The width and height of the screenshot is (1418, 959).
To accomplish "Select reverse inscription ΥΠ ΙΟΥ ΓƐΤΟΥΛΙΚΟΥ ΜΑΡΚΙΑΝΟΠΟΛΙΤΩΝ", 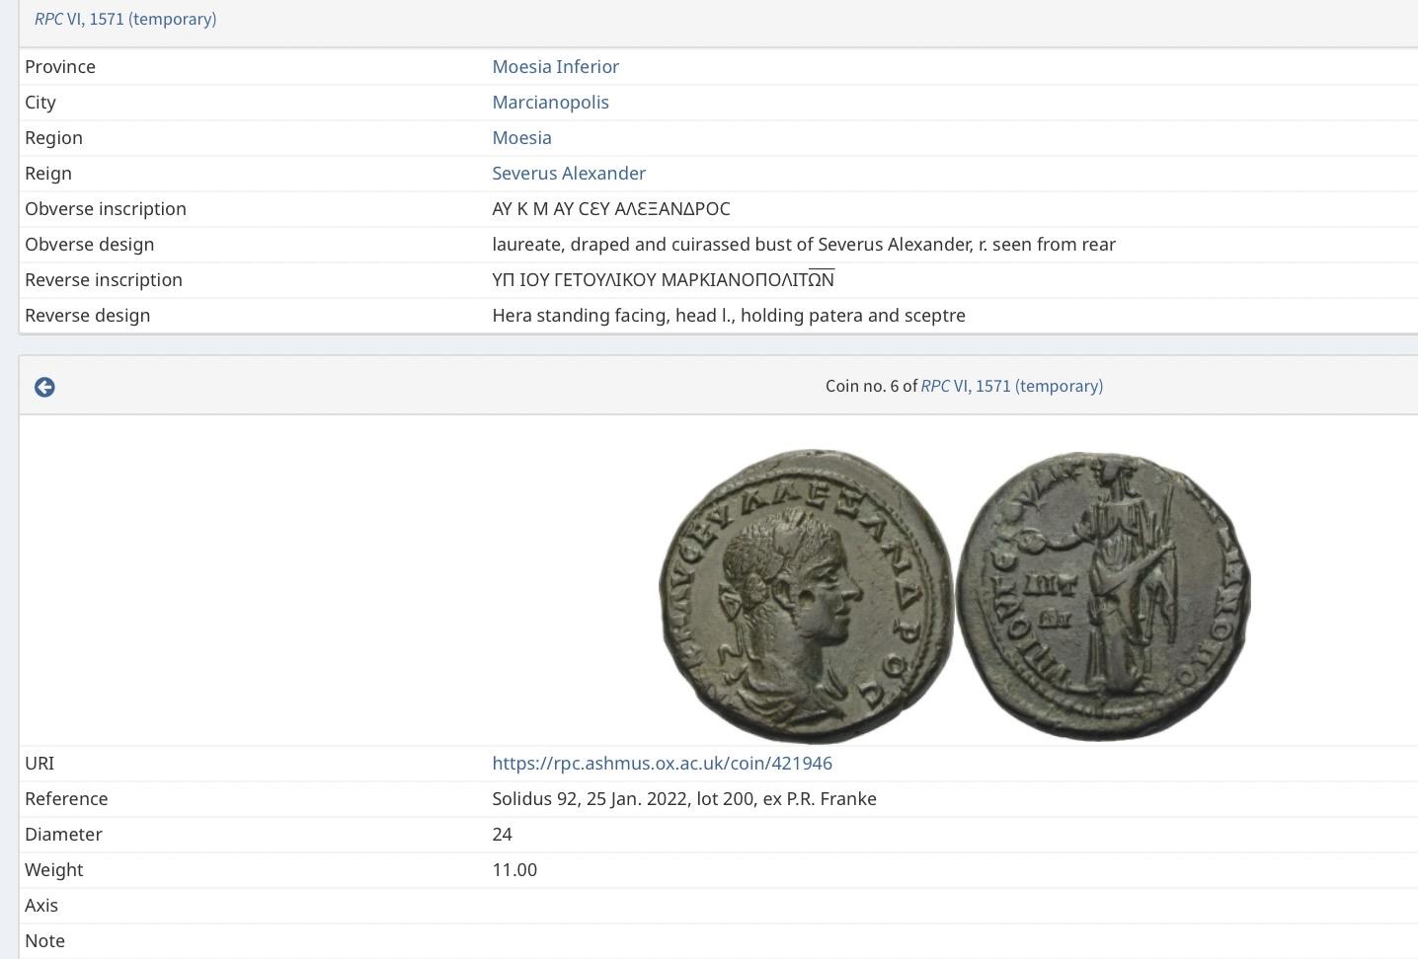I will pyautogui.click(x=663, y=279).
